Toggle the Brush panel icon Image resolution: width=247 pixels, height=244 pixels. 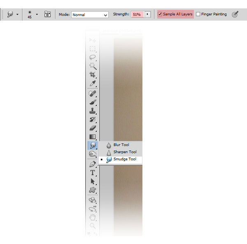point(47,14)
